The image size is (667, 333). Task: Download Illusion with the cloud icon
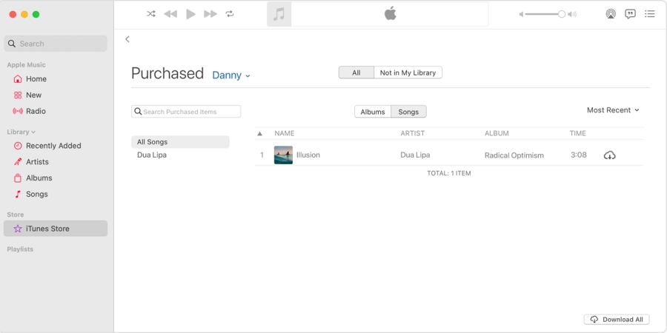pos(610,155)
